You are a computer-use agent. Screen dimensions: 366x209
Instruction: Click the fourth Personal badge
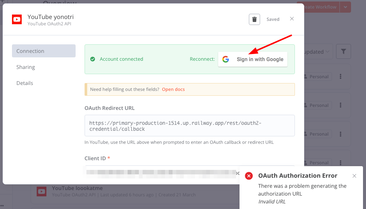point(318,162)
